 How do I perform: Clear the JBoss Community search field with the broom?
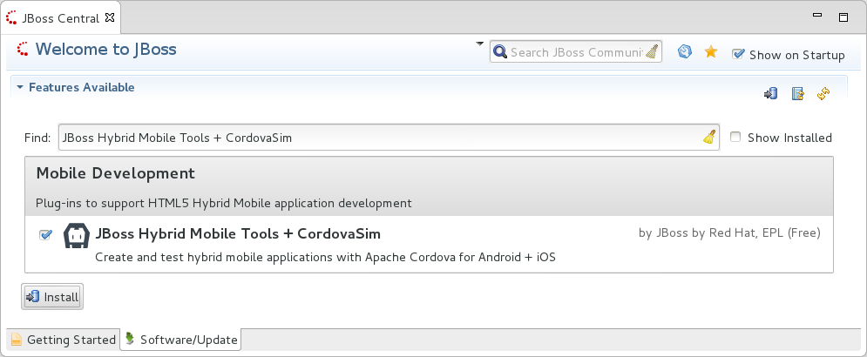tap(653, 51)
